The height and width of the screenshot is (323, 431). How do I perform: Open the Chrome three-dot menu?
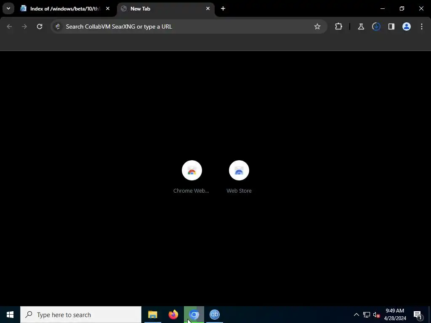click(422, 26)
